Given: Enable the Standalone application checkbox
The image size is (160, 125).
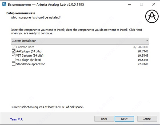Looking at the screenshot, I should pos(14,64).
